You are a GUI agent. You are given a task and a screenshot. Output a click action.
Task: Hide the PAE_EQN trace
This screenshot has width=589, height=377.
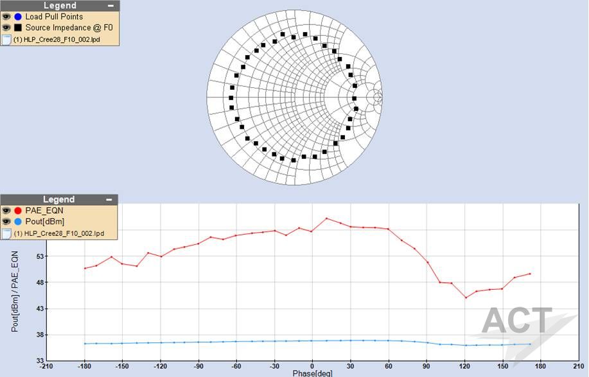point(6,210)
